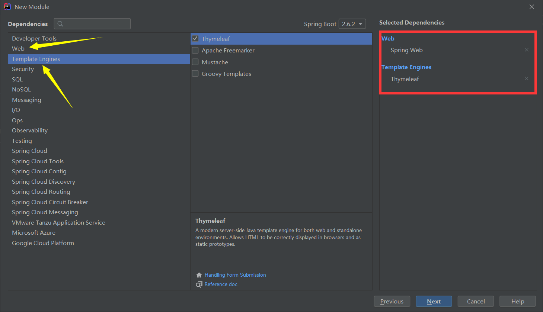The width and height of the screenshot is (543, 312).
Task: Click the Web group header in Selected Dependencies
Action: [388, 38]
